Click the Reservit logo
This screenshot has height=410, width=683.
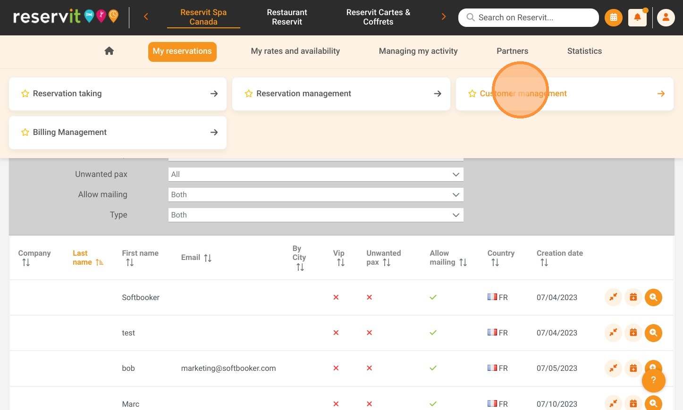point(66,17)
